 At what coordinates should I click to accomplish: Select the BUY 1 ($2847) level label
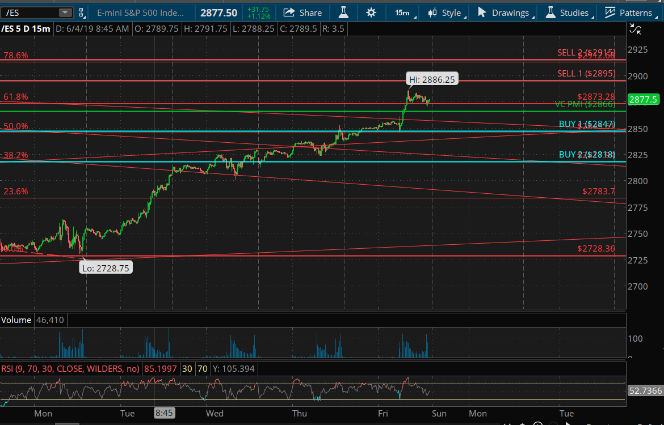point(587,124)
